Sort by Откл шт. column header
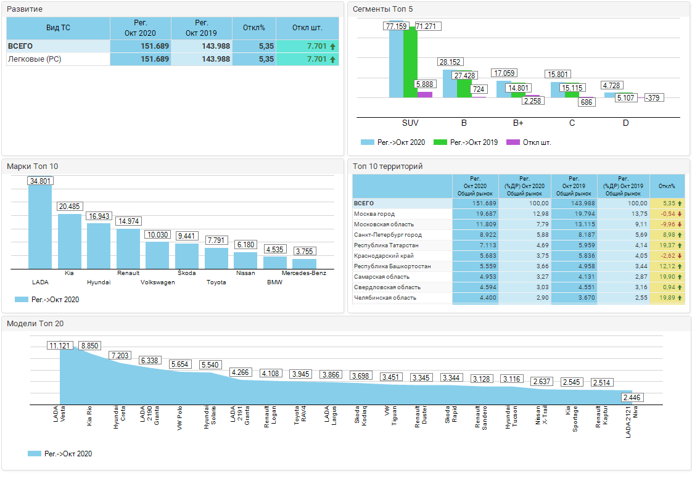692x489 pixels. click(308, 28)
